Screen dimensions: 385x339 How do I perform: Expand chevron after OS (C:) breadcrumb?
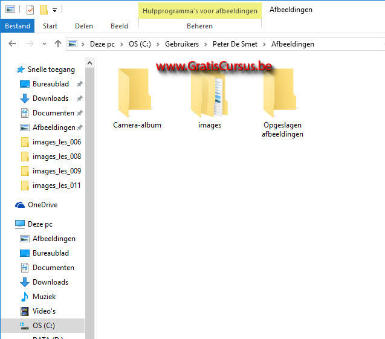pyautogui.click(x=158, y=44)
